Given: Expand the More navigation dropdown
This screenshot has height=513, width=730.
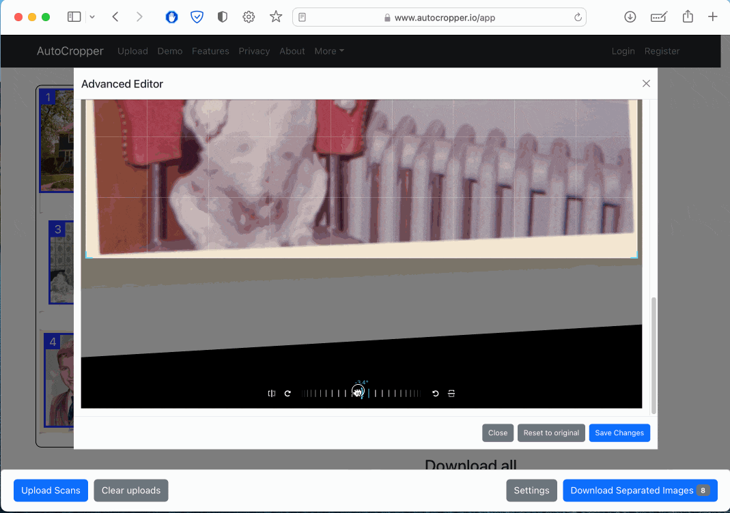Looking at the screenshot, I should 329,51.
